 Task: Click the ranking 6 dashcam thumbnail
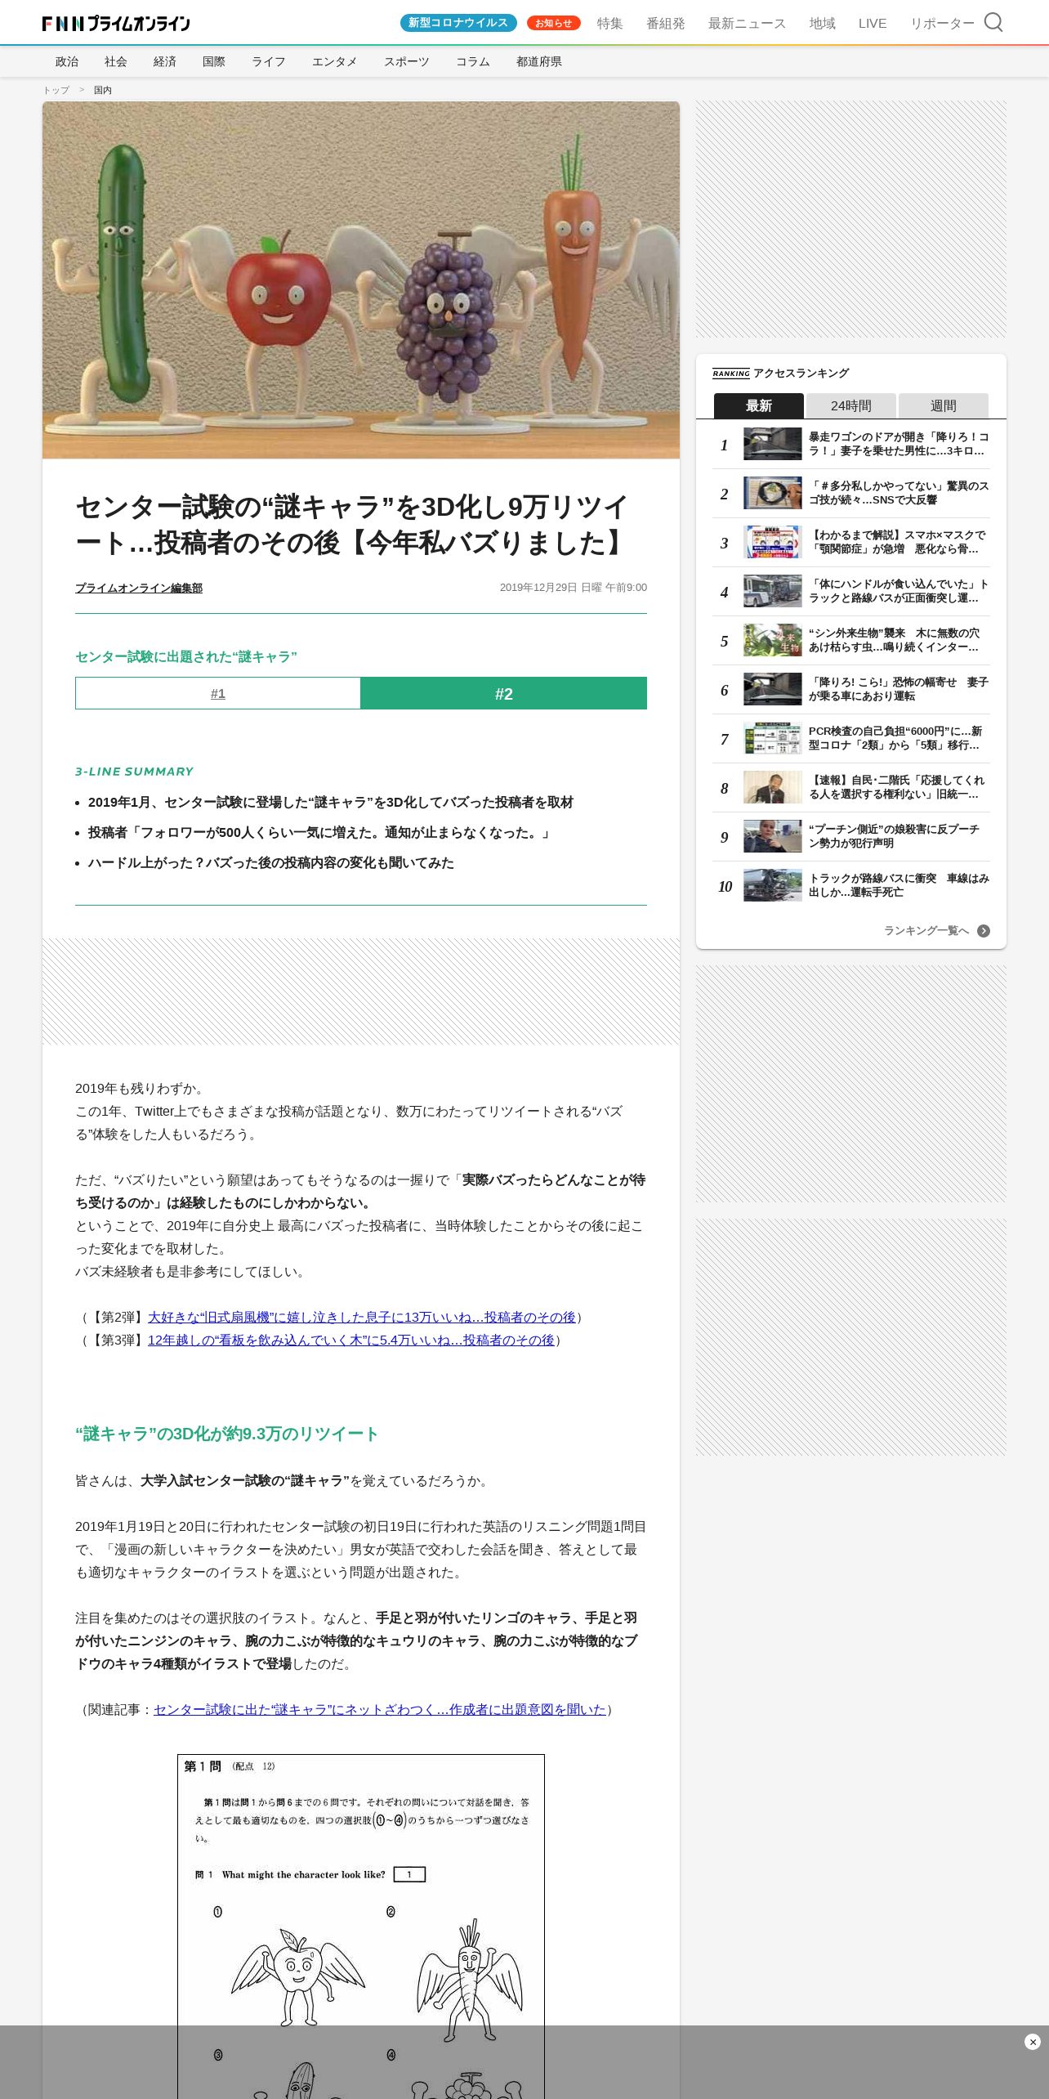(773, 689)
